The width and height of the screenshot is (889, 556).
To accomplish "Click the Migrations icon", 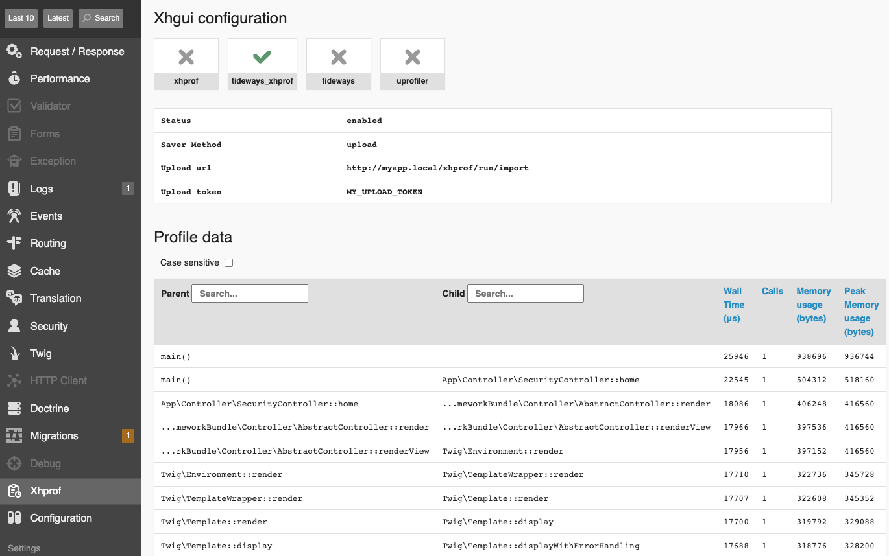I will click(x=14, y=435).
